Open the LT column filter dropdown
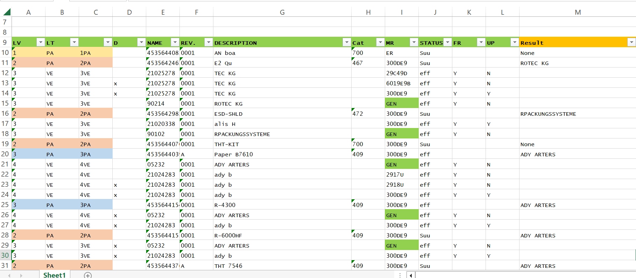Viewport: 636px width, 278px height. pyautogui.click(x=74, y=42)
